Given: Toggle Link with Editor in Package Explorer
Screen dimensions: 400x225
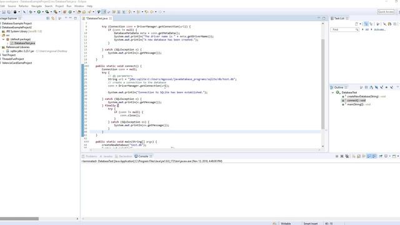Looking at the screenshot, I should point(53,18).
